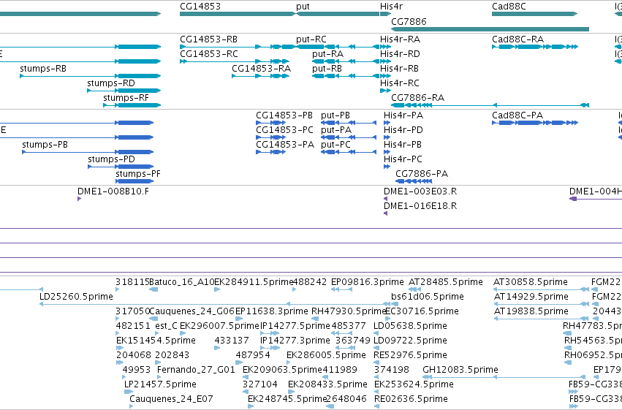Click CG7886-RA transcript label
The height and width of the screenshot is (410, 622).
(417, 97)
